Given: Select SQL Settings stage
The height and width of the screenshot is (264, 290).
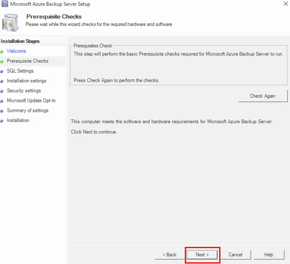Looking at the screenshot, I should [20, 71].
